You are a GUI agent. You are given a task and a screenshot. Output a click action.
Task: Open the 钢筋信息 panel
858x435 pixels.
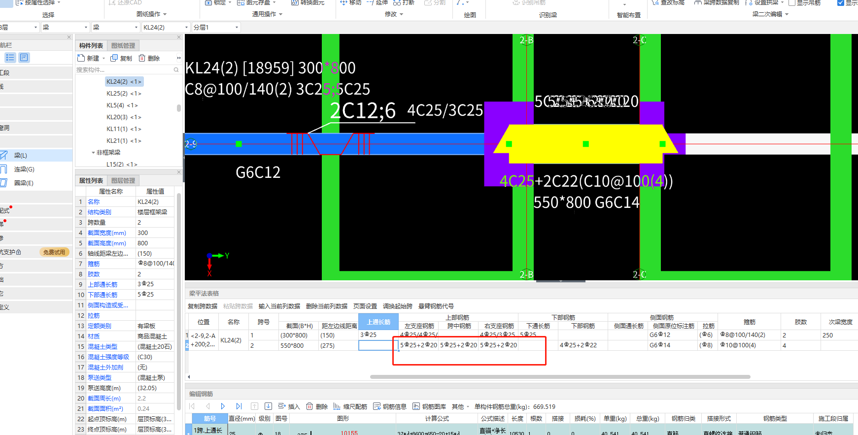tap(390, 406)
